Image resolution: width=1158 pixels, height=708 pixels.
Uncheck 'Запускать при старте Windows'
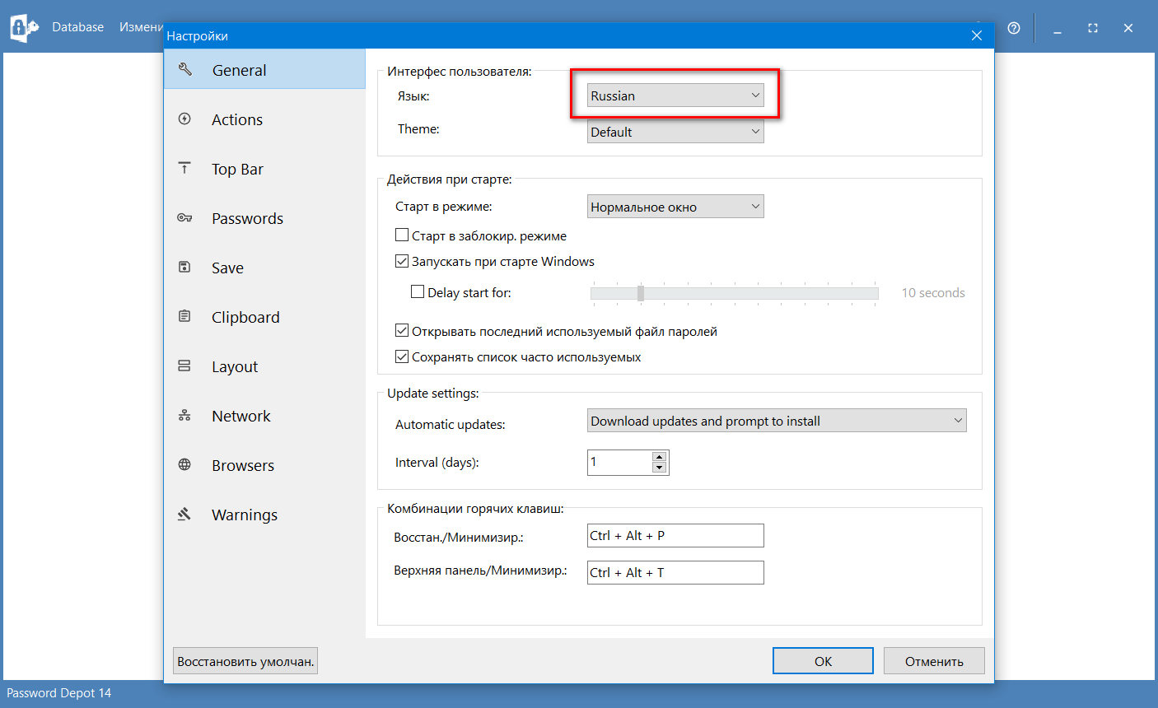tap(402, 261)
